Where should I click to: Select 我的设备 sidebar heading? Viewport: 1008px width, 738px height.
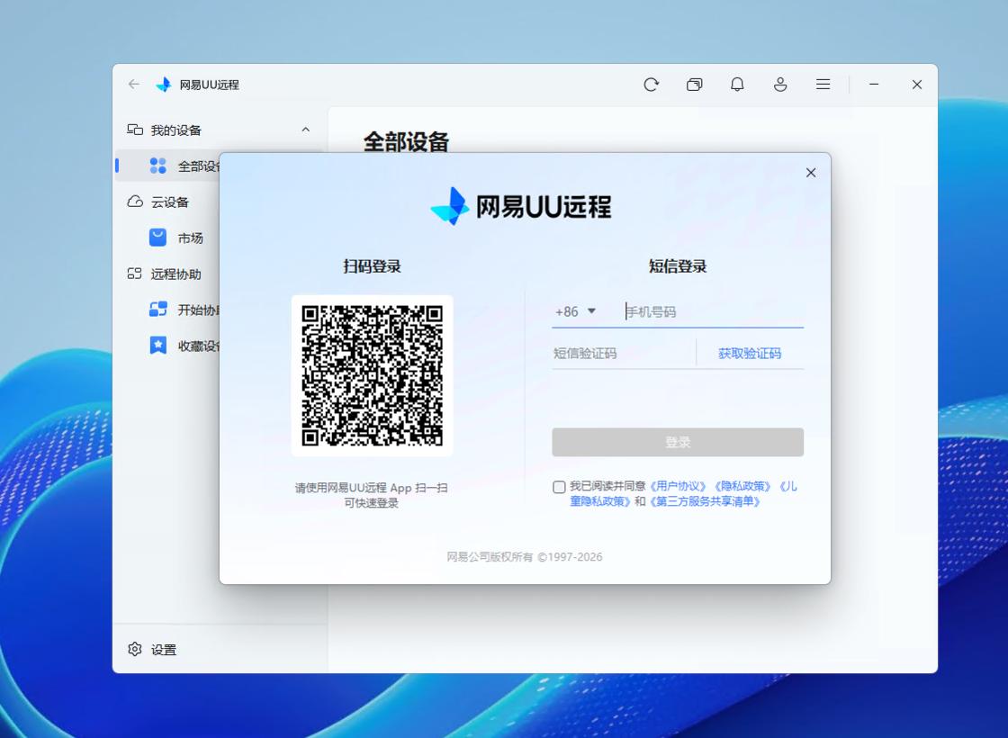pos(176,130)
